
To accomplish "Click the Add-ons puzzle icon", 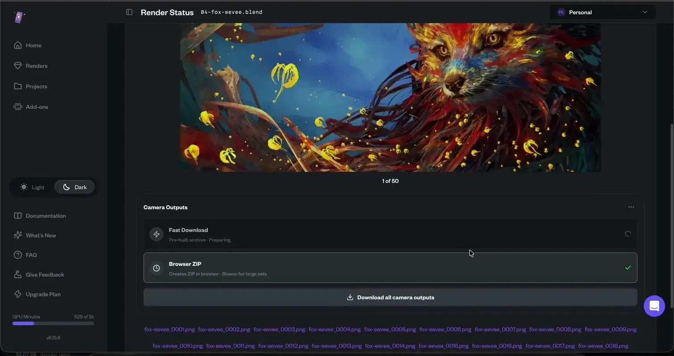I will pyautogui.click(x=18, y=107).
